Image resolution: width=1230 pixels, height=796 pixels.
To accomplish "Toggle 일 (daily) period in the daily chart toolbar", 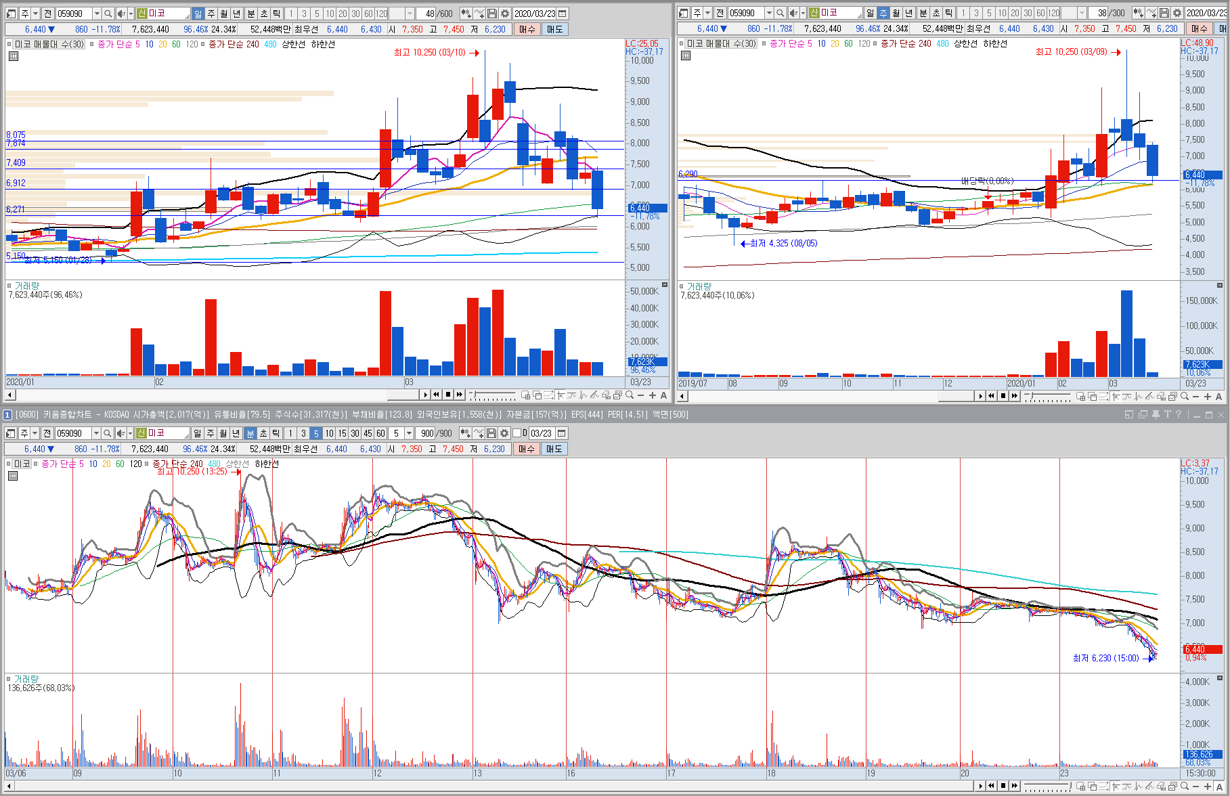I will pyautogui.click(x=198, y=14).
